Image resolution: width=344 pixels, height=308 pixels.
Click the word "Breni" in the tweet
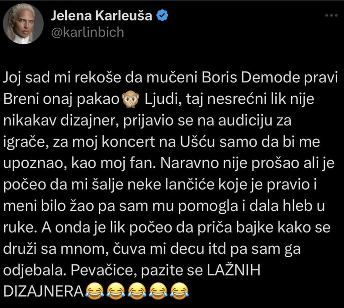(x=21, y=99)
